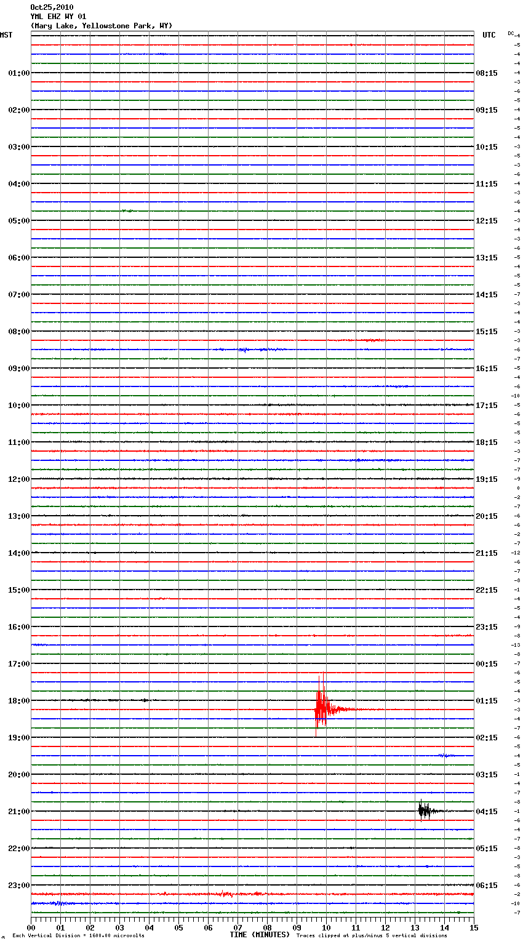Image resolution: width=523 pixels, height=944 pixels.
Task: Select the 07:00 MST time label
Action: click(x=18, y=295)
